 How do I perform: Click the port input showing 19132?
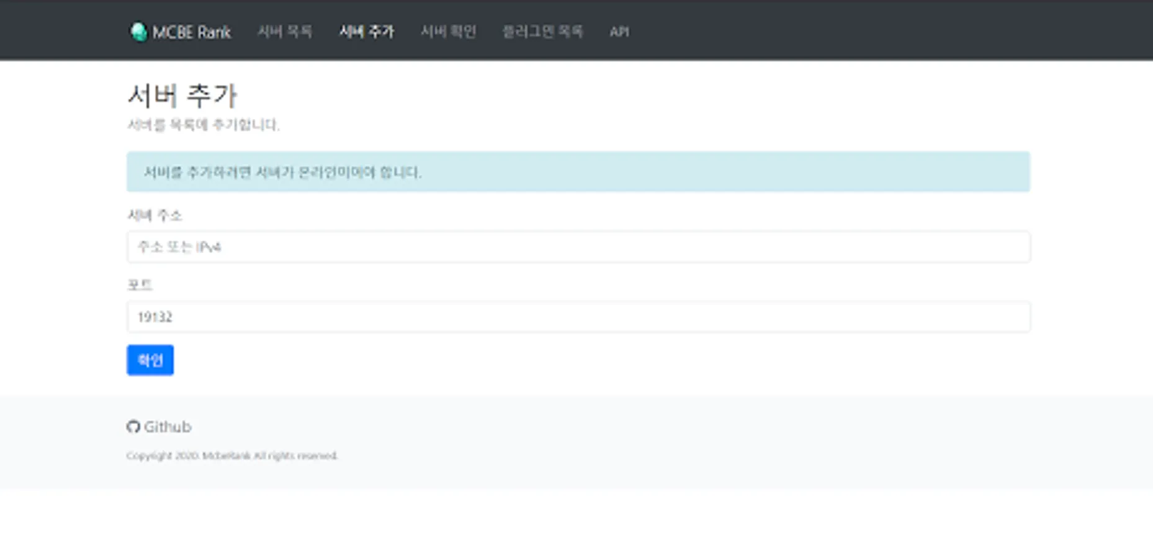click(578, 317)
